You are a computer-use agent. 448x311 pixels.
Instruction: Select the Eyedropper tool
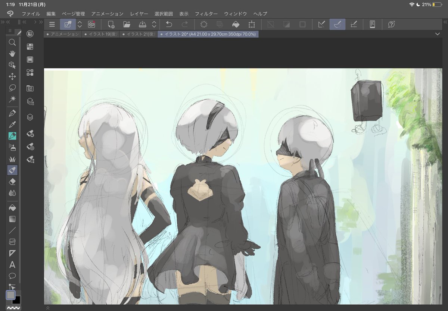tap(12, 125)
